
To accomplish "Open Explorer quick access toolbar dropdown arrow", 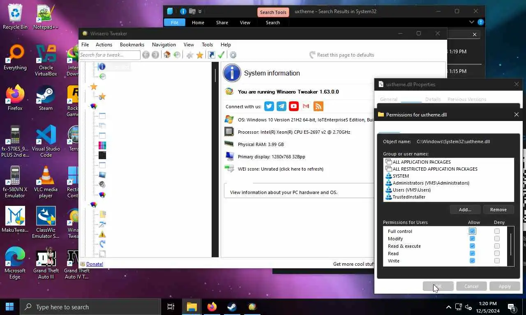I will (200, 11).
